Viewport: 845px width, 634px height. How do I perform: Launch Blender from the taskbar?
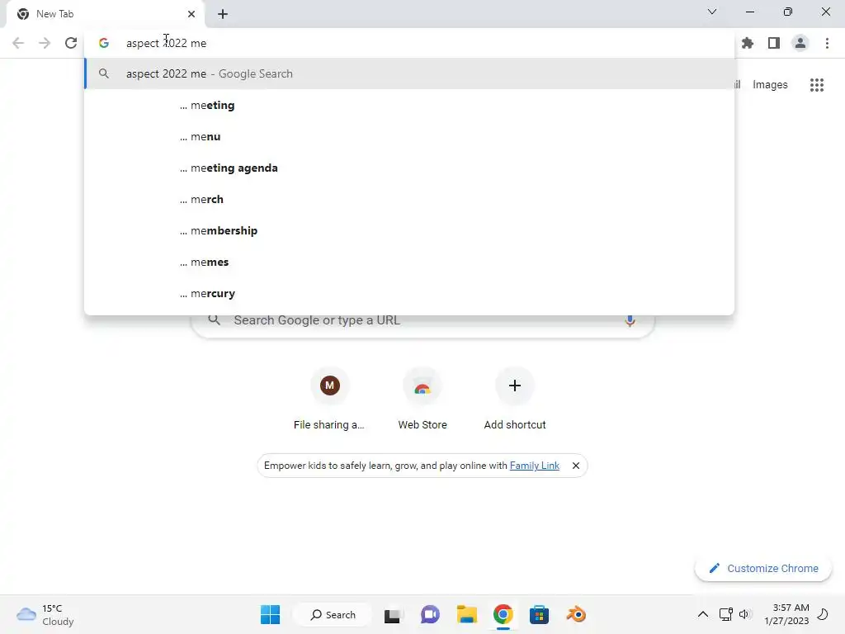click(x=575, y=614)
